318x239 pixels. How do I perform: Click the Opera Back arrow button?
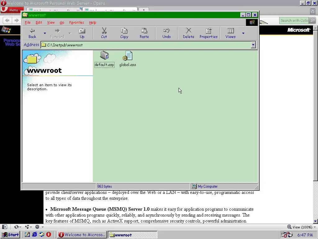pyautogui.click(x=7, y=20)
